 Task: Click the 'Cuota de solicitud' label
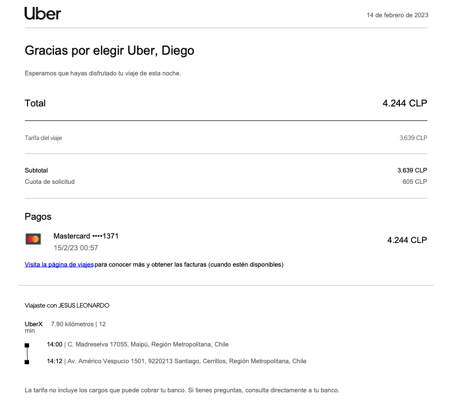50,182
